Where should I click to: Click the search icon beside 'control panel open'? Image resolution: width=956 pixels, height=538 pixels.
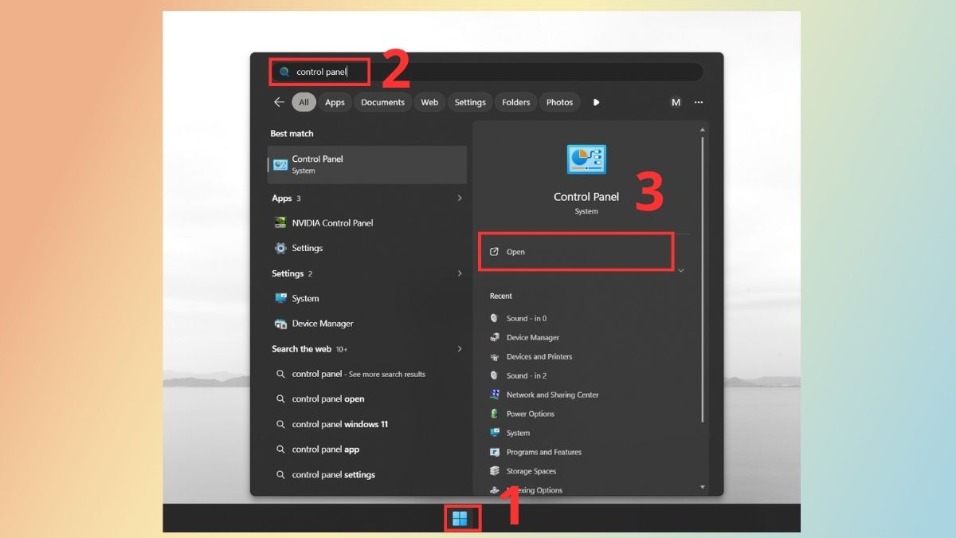pos(280,399)
